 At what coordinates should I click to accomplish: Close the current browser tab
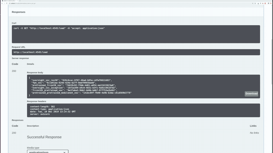[17, 1]
